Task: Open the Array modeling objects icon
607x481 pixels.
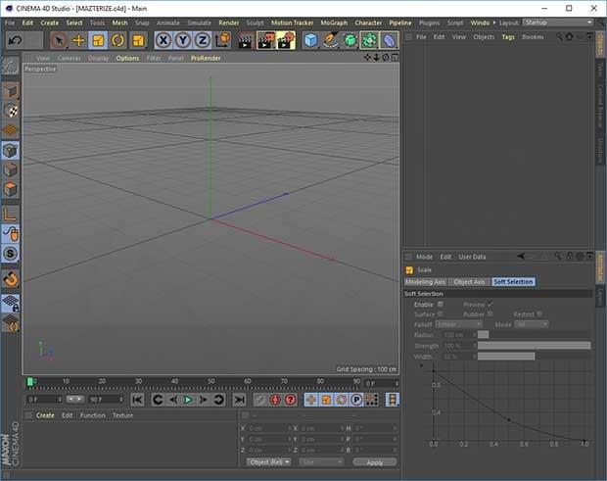Action: pyautogui.click(x=369, y=40)
